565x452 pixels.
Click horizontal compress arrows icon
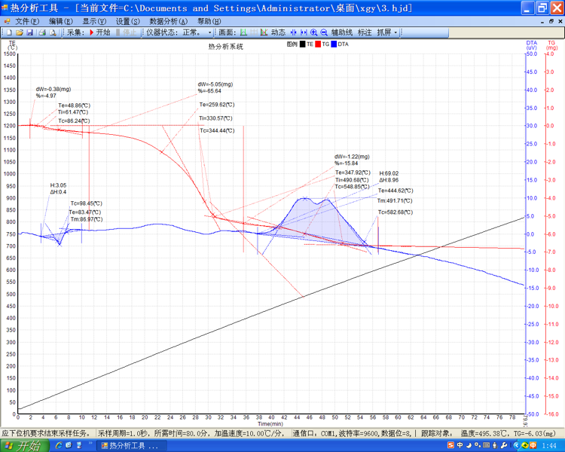293,32
